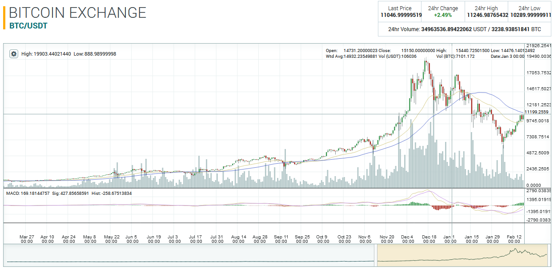Image resolution: width=558 pixels, height=274 pixels.
Task: Click the 9745.0018 price axis label
Action: point(538,121)
